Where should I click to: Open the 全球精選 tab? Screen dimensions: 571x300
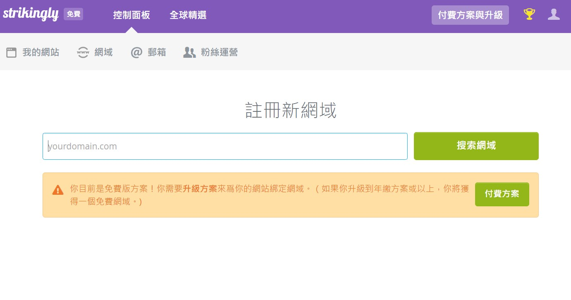tap(188, 15)
